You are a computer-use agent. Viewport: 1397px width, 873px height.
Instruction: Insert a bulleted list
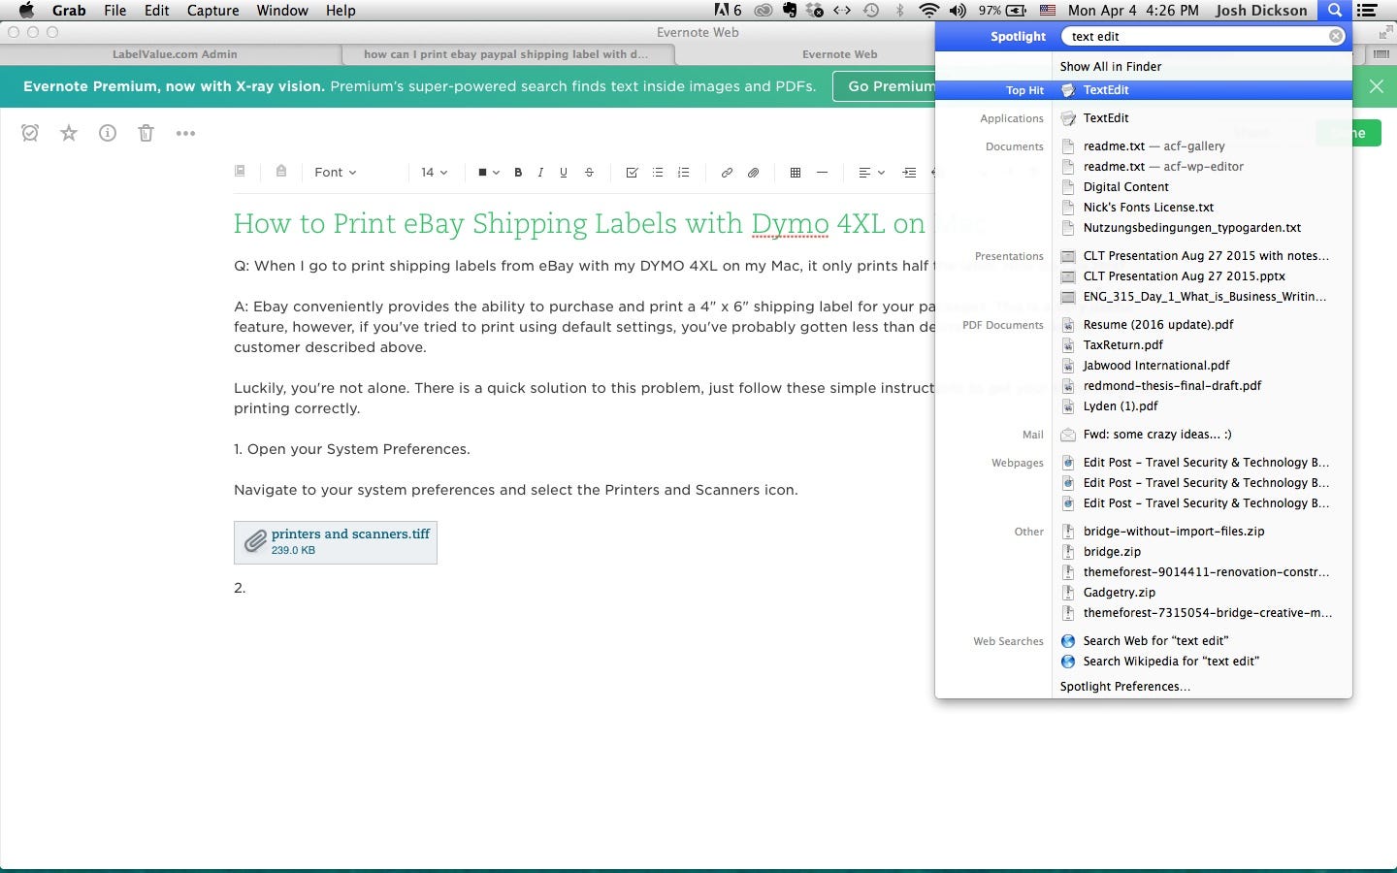[x=658, y=173]
